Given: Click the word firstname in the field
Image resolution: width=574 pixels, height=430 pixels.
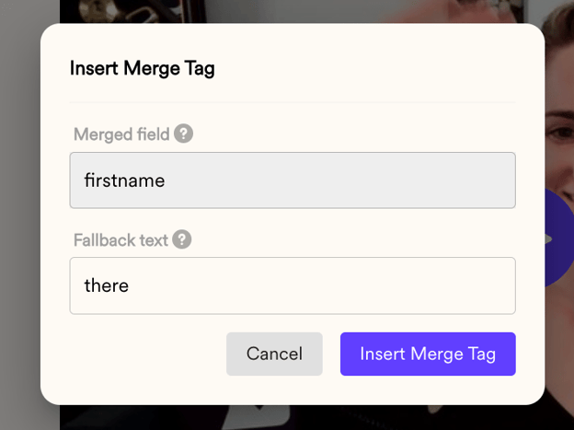Looking at the screenshot, I should [124, 180].
